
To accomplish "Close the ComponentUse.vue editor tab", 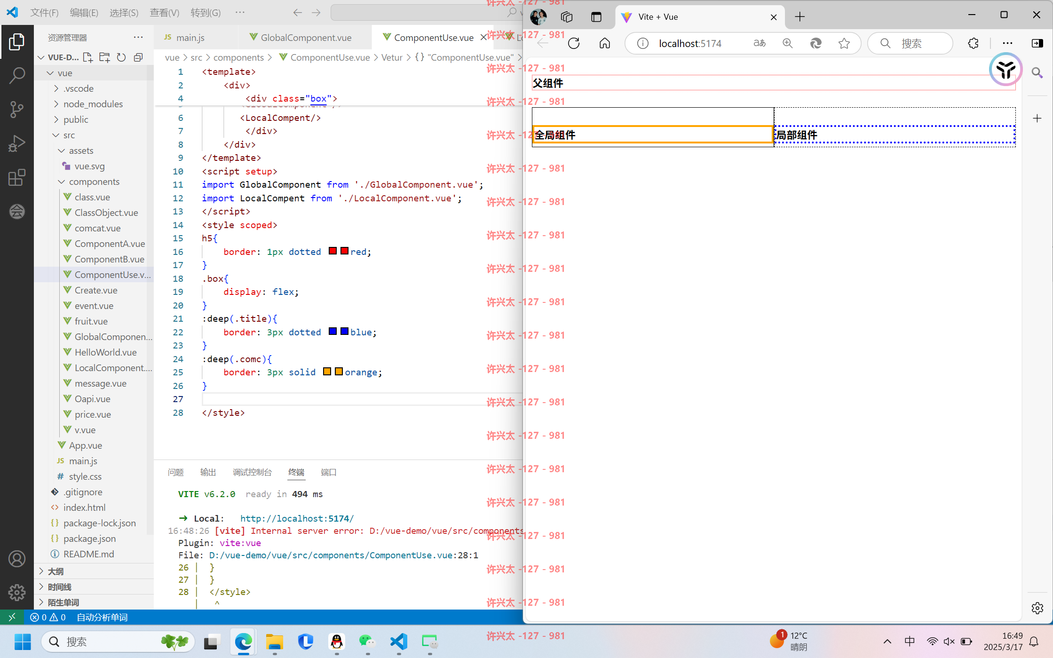I will (483, 38).
